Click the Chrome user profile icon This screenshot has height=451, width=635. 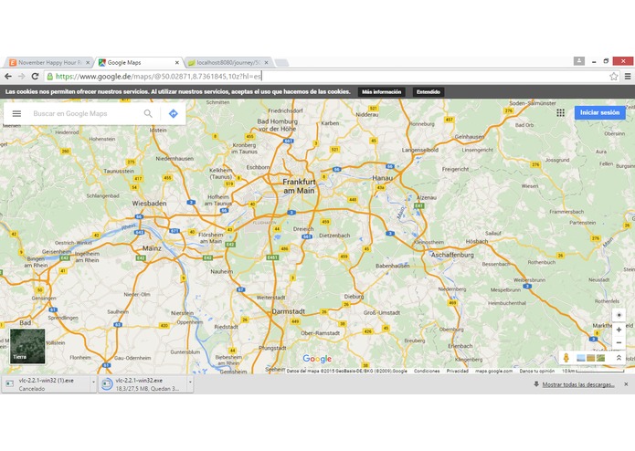click(x=579, y=61)
